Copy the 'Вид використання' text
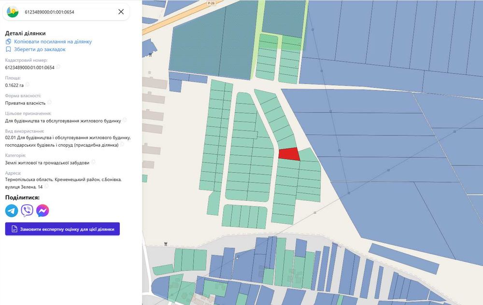 [122, 144]
